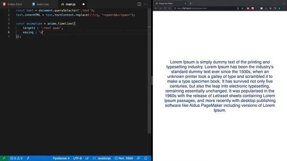
Task: Open a new browser tab
Action: tap(191, 4)
